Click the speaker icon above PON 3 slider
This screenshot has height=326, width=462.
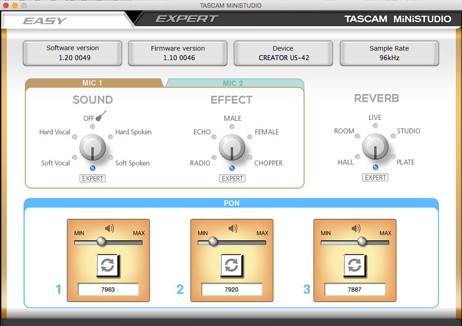point(356,229)
